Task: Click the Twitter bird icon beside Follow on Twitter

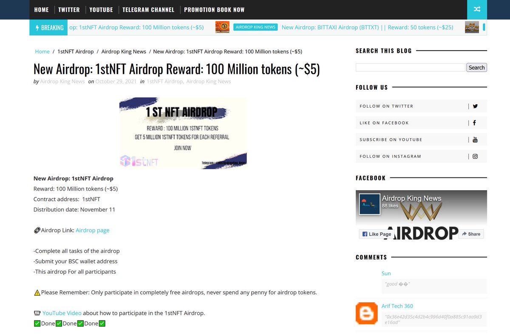Action: [x=475, y=106]
